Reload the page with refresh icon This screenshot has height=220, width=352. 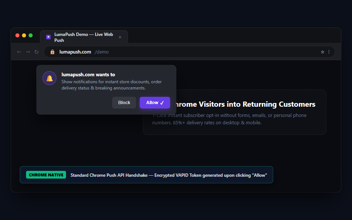click(36, 52)
